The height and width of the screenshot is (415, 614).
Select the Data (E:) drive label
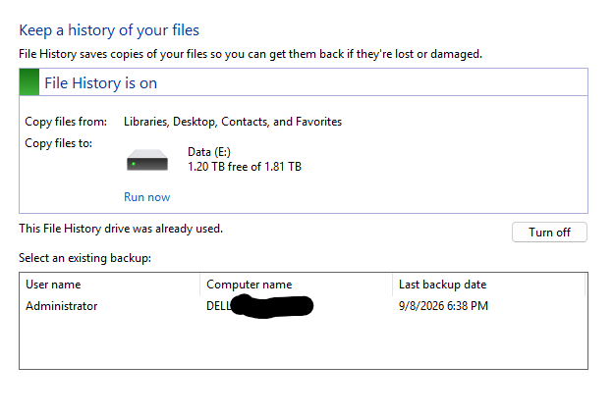click(x=209, y=152)
